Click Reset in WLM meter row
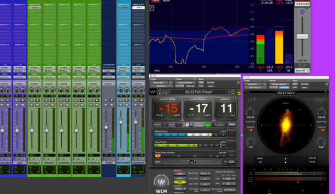The height and width of the screenshot is (194, 335). (232, 124)
